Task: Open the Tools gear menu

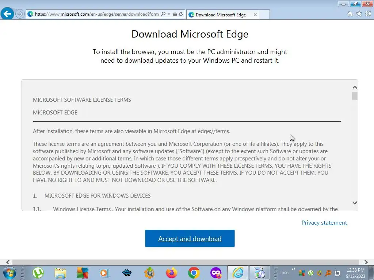Action: [368, 14]
